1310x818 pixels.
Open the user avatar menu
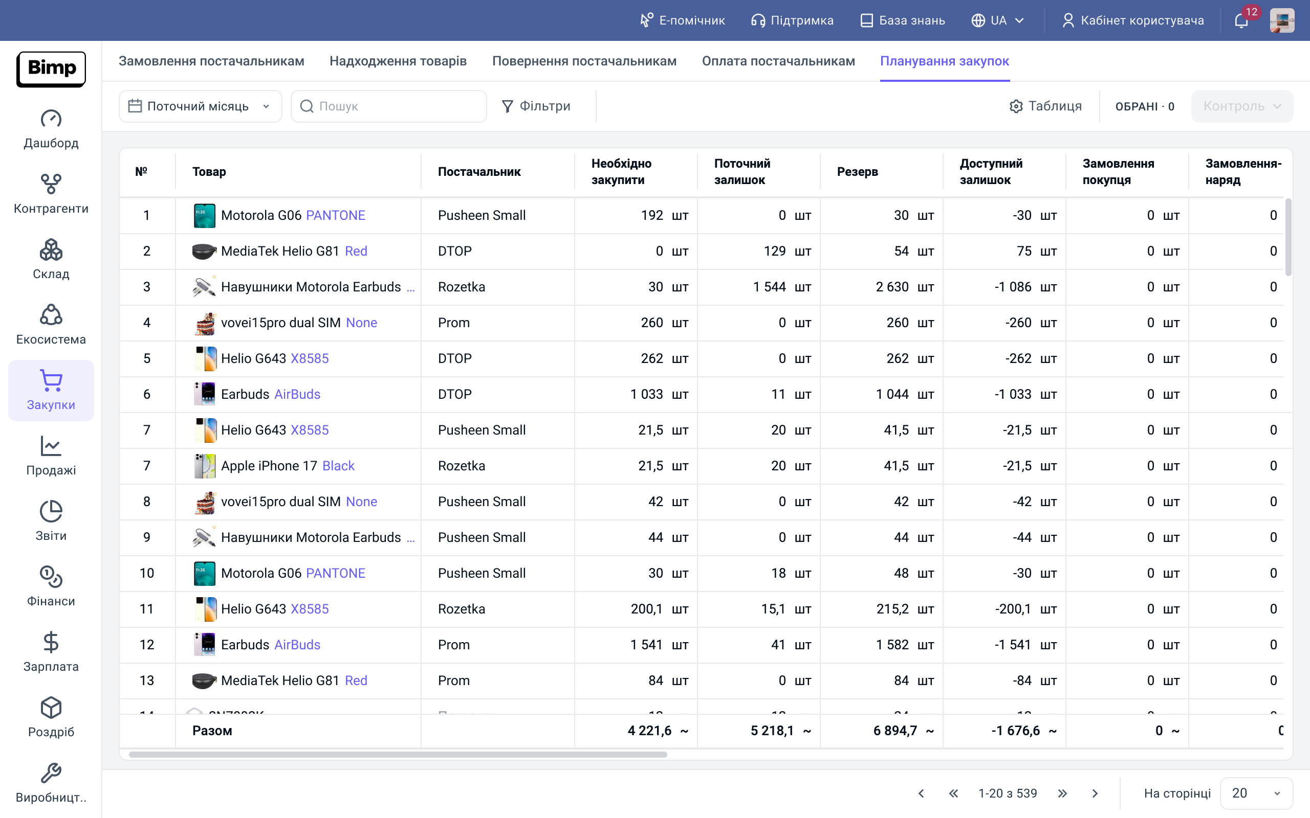[x=1282, y=20]
